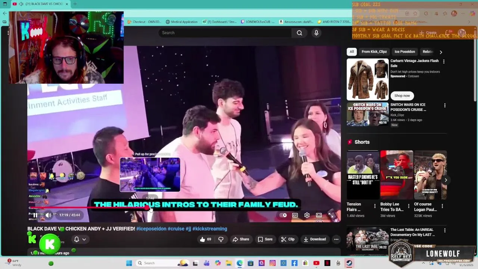Open File Explorer from taskbar

tap(229, 263)
